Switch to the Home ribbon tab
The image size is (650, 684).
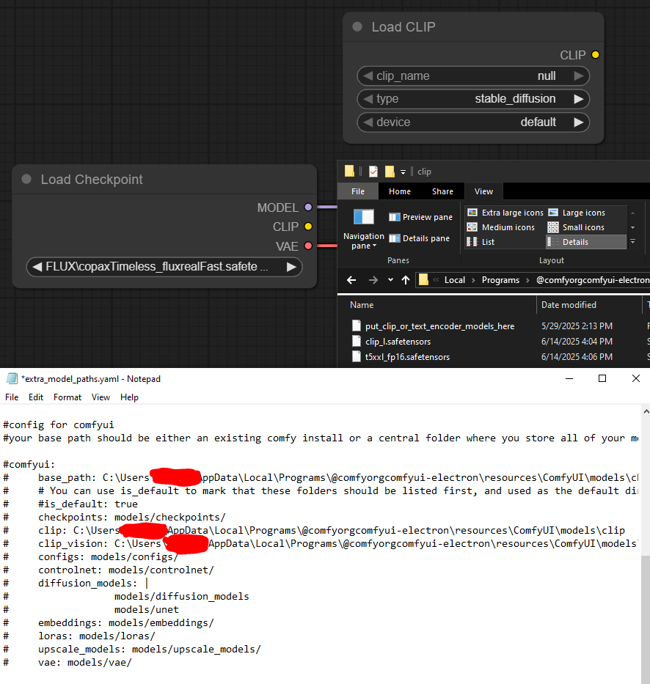(x=399, y=191)
